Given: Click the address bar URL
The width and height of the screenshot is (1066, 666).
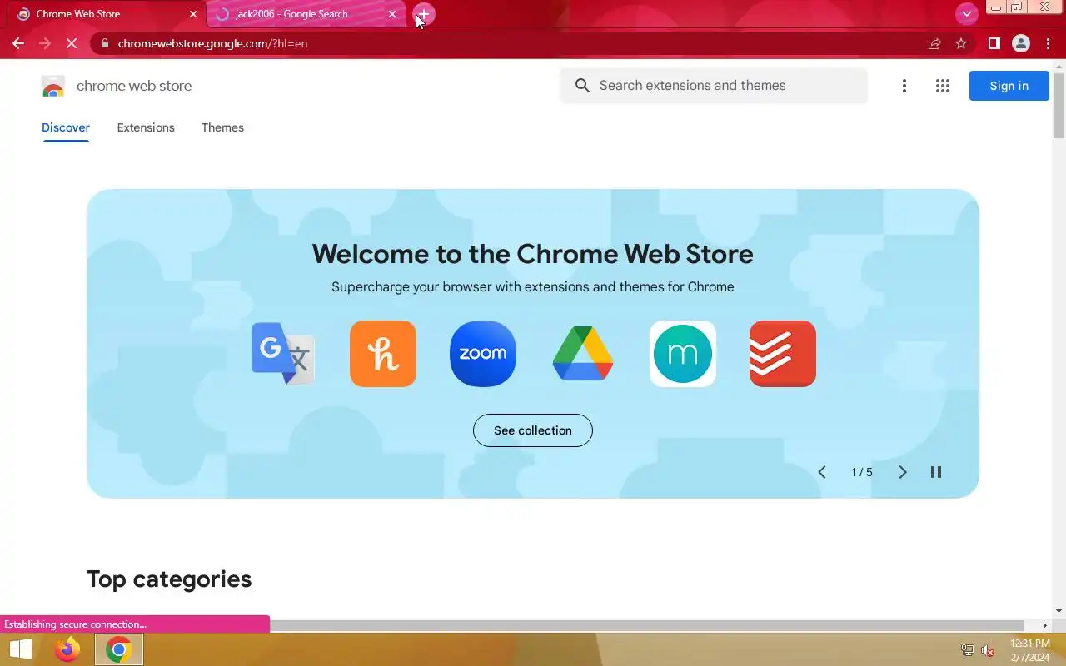Looking at the screenshot, I should click(212, 43).
